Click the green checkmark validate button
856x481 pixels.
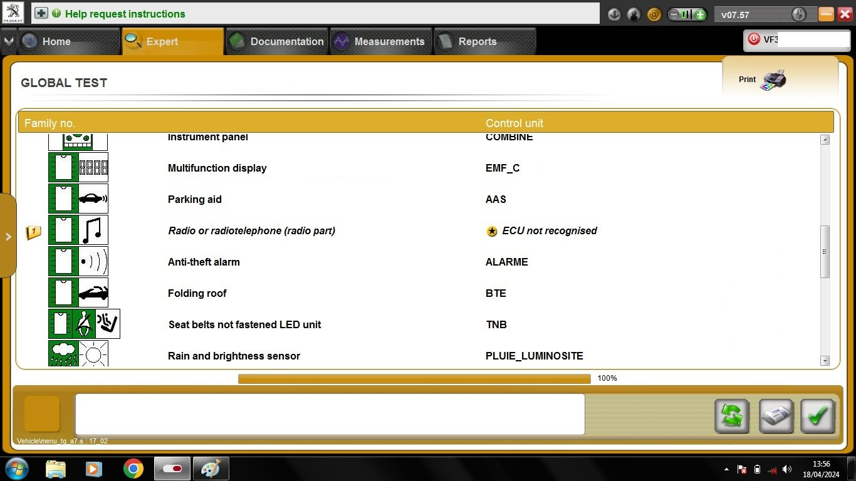pyautogui.click(x=818, y=416)
